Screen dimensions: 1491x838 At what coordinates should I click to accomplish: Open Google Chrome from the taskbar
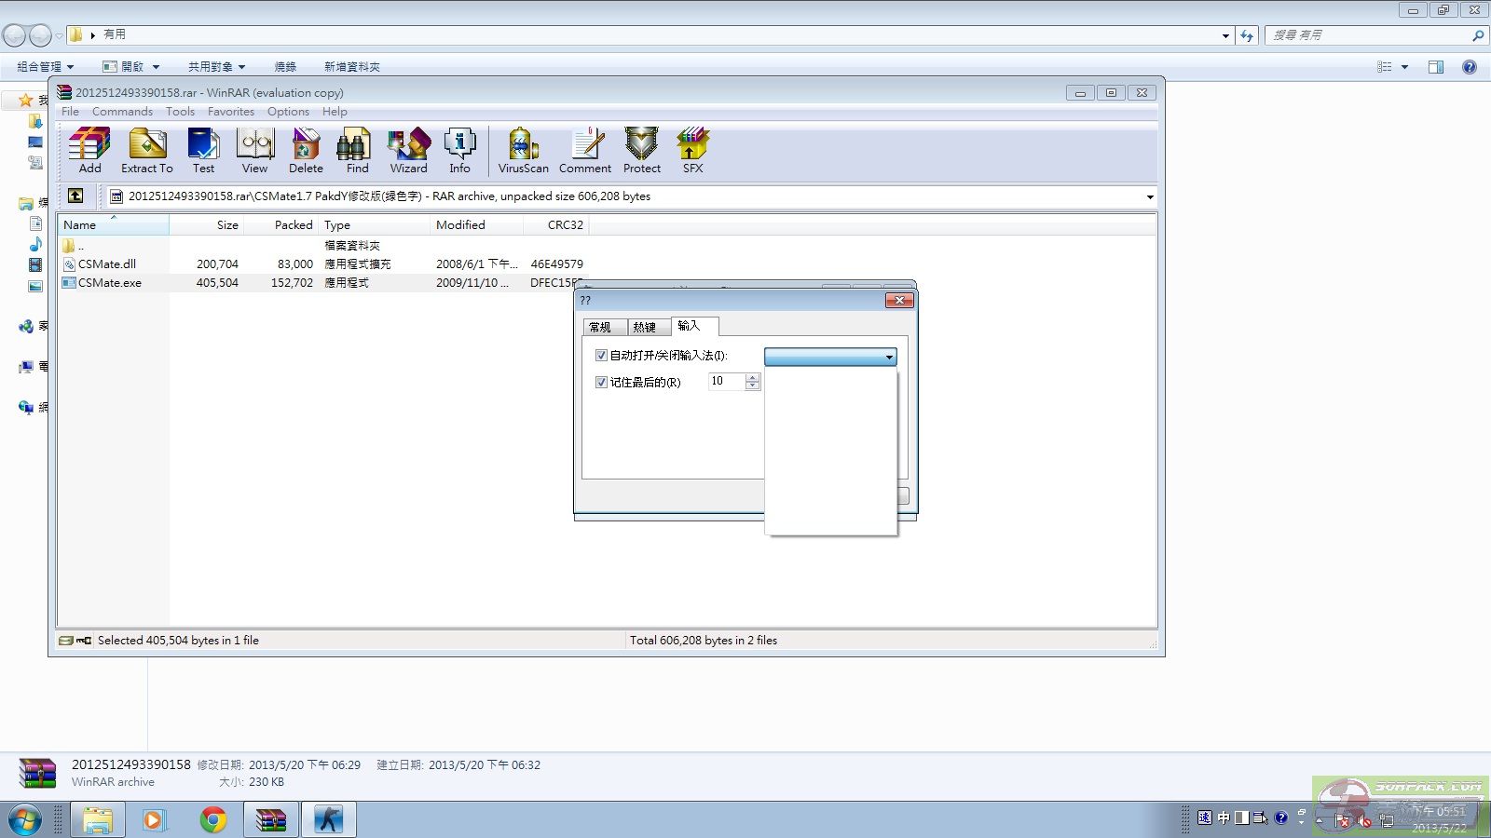point(212,820)
